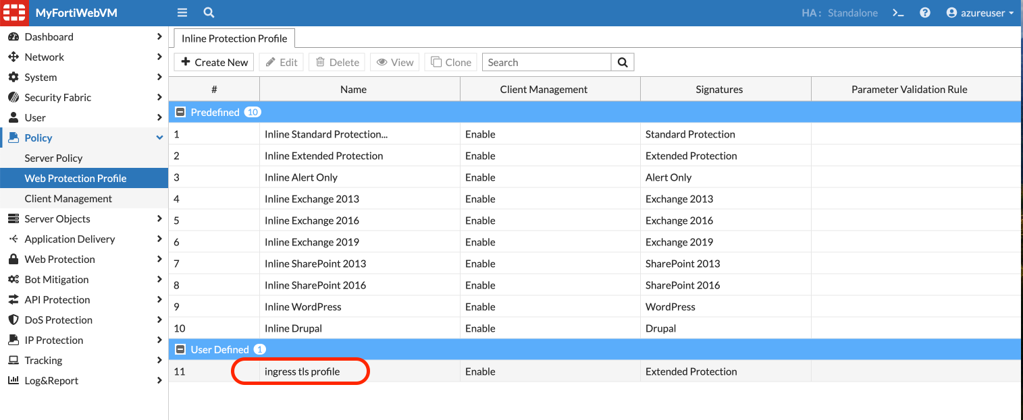Select Inline Exchange 2013 profile
The width and height of the screenshot is (1023, 420).
point(312,199)
